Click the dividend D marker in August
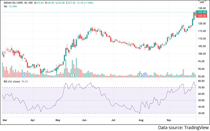The width and height of the screenshot is (210, 131). (145, 75)
